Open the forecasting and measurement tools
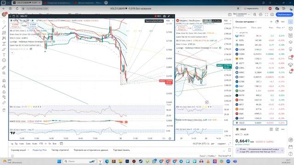294x165 pixels. (x=4, y=44)
